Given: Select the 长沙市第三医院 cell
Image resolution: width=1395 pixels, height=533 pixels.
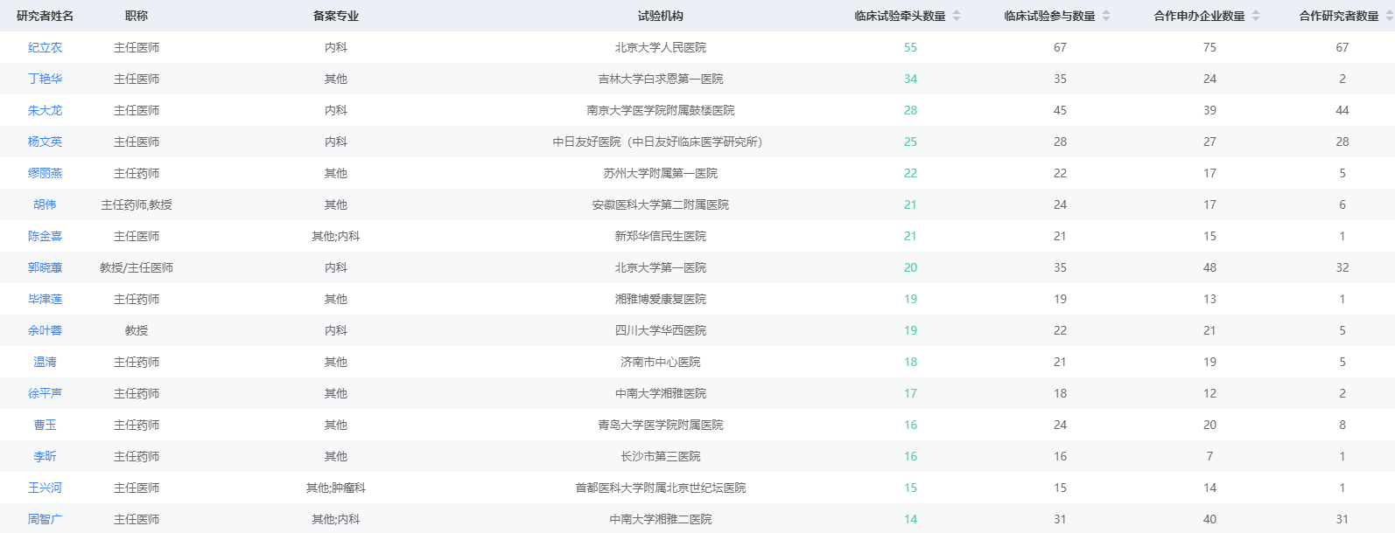Looking at the screenshot, I should (x=661, y=456).
